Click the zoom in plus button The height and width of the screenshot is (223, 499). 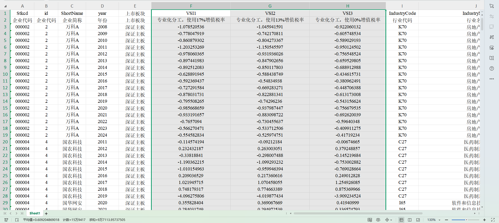484,220
